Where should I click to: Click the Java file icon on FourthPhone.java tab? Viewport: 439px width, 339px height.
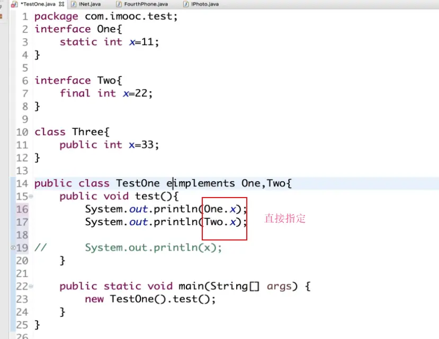(x=119, y=4)
